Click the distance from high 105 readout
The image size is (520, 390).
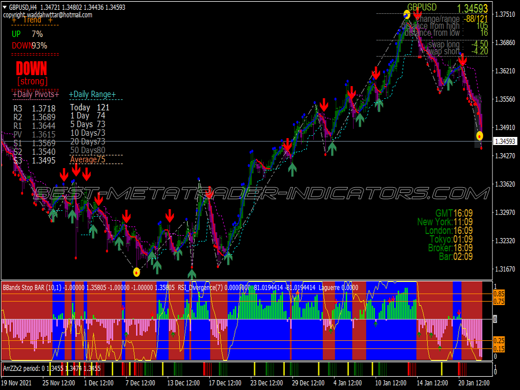coord(445,26)
